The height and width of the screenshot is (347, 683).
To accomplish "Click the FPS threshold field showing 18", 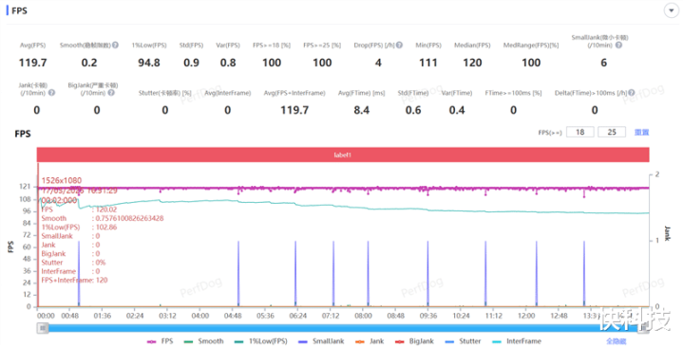I will pos(579,132).
